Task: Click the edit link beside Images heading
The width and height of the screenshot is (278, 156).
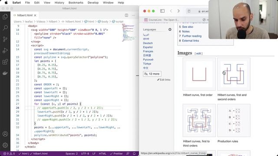Action: coord(199,53)
